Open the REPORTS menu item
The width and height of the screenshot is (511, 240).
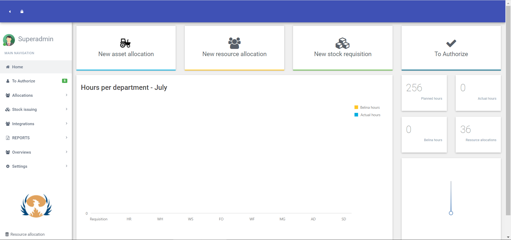click(36, 138)
